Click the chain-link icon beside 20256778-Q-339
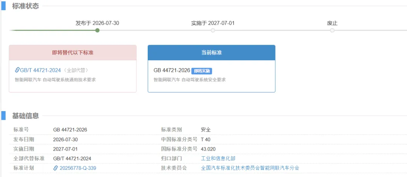Viewport: 407px width, 177px height. click(55, 168)
